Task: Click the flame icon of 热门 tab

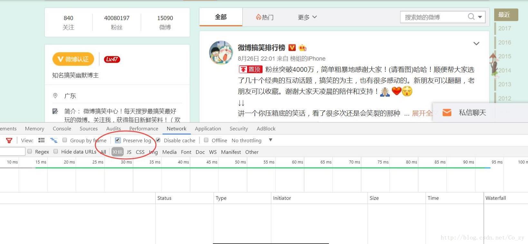Action: [x=258, y=17]
